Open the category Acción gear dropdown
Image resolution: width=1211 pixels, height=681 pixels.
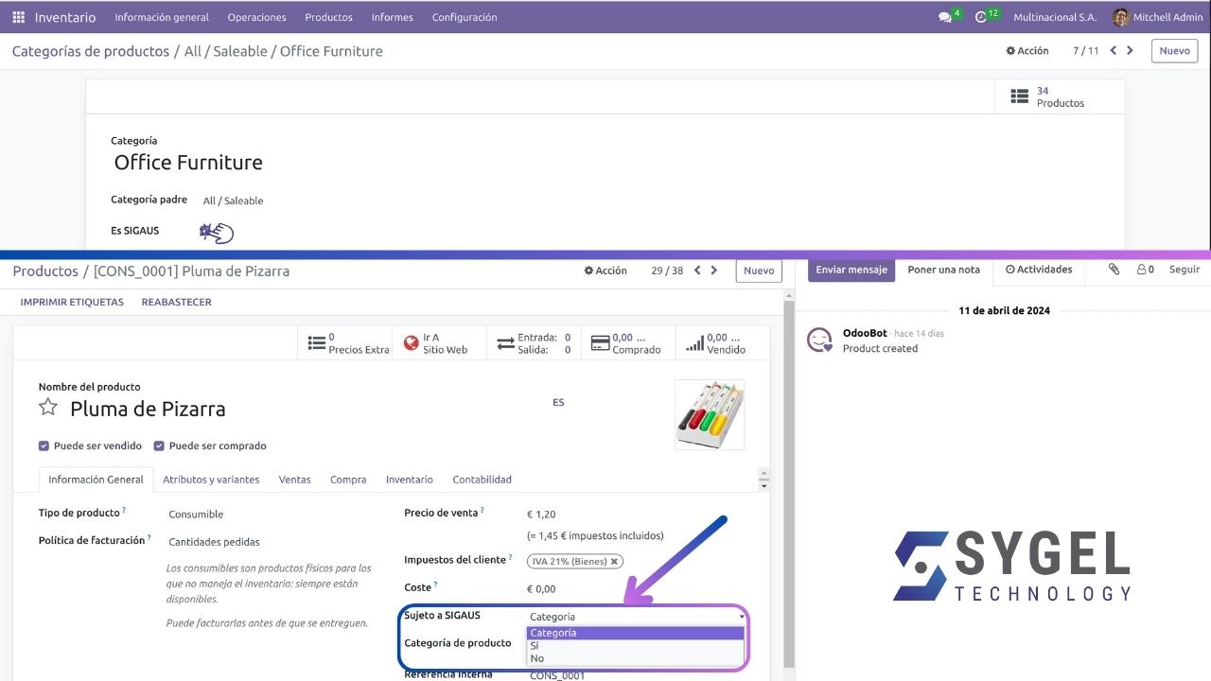click(x=1027, y=51)
